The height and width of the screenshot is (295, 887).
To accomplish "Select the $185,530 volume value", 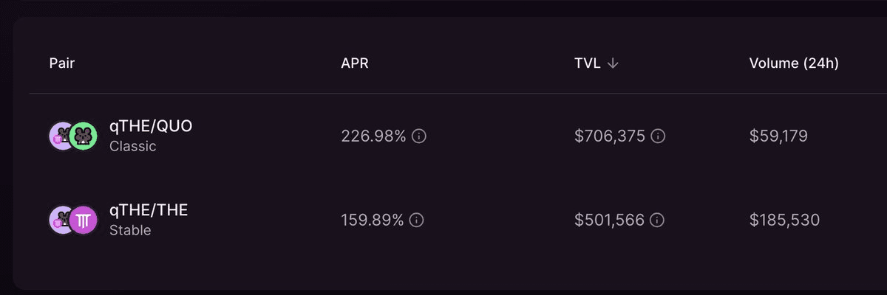I will click(784, 220).
